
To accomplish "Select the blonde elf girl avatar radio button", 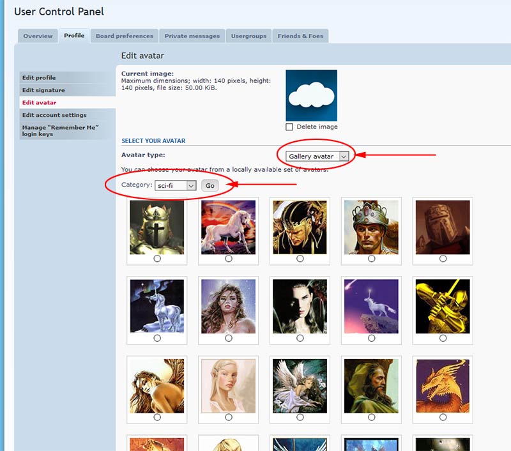I will tap(229, 417).
